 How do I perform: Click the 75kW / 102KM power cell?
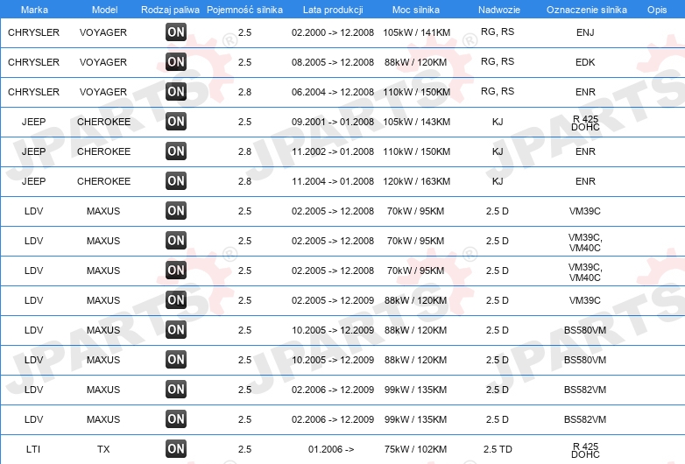[x=415, y=449]
